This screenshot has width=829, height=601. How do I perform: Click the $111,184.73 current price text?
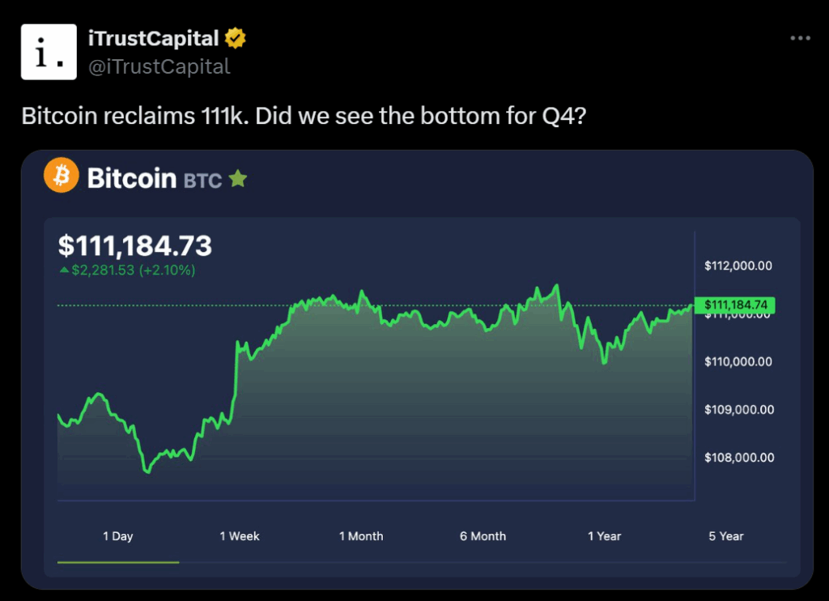[135, 245]
